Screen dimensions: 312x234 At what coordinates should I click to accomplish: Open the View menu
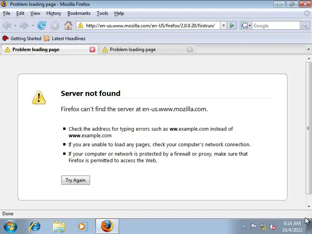(35, 13)
